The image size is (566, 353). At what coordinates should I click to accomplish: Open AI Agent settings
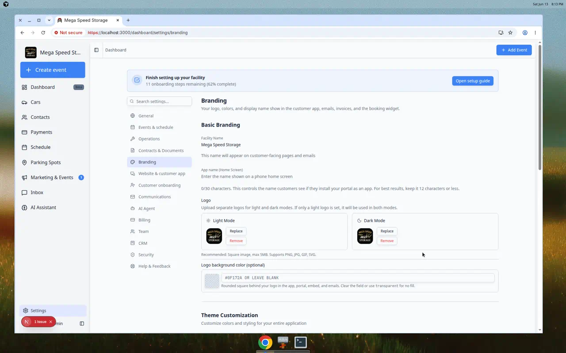tap(159, 208)
